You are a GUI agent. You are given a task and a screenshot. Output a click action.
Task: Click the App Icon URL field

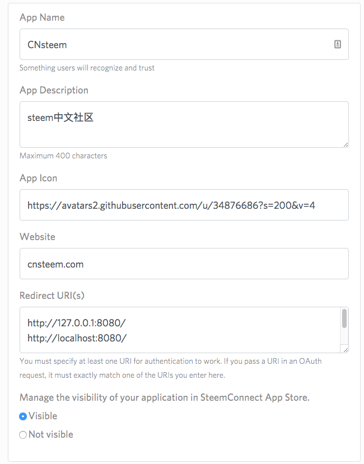coord(184,205)
